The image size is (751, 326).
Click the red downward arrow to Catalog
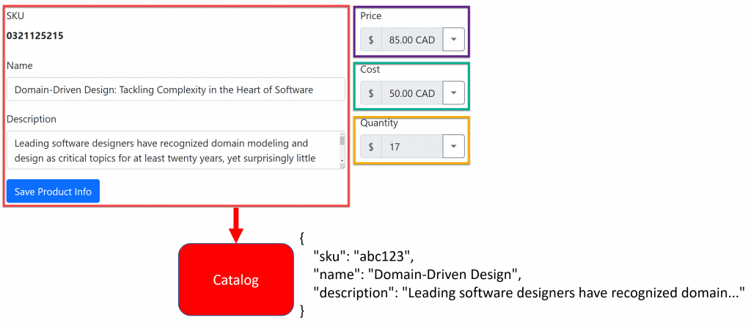pos(236,225)
